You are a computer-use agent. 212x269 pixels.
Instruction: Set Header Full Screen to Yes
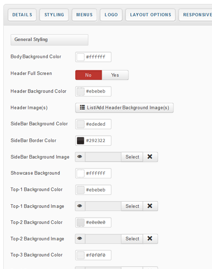[x=115, y=75]
